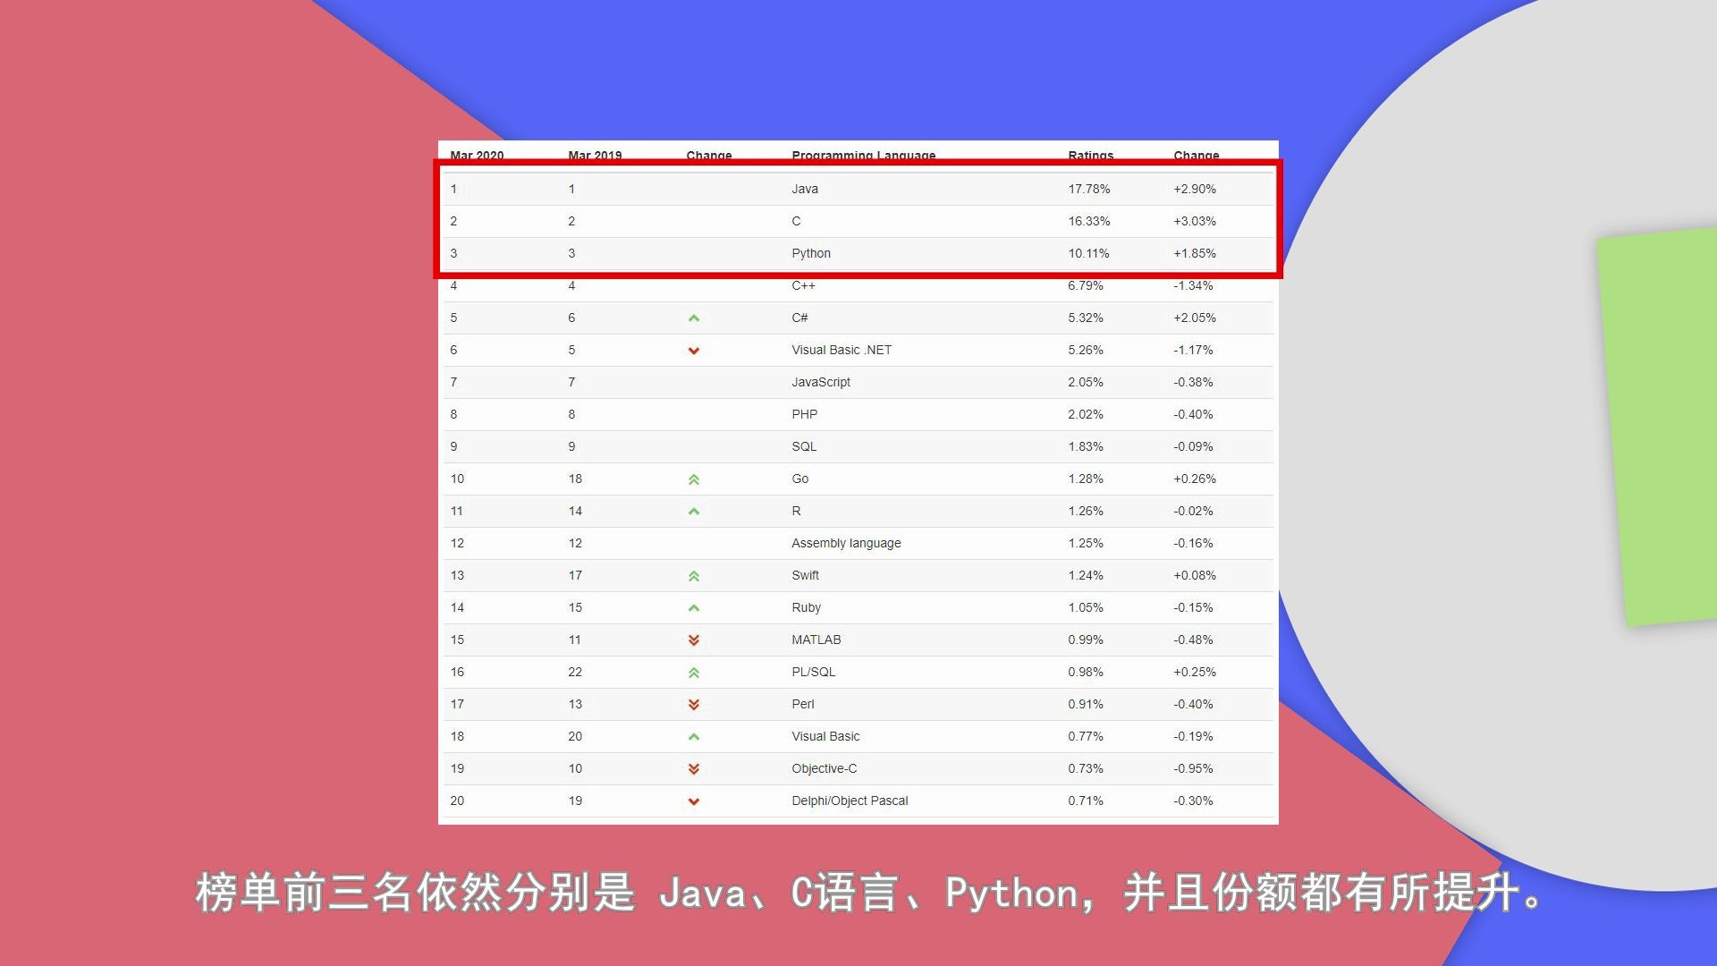
Task: Click the SQL language name
Action: pos(804,446)
